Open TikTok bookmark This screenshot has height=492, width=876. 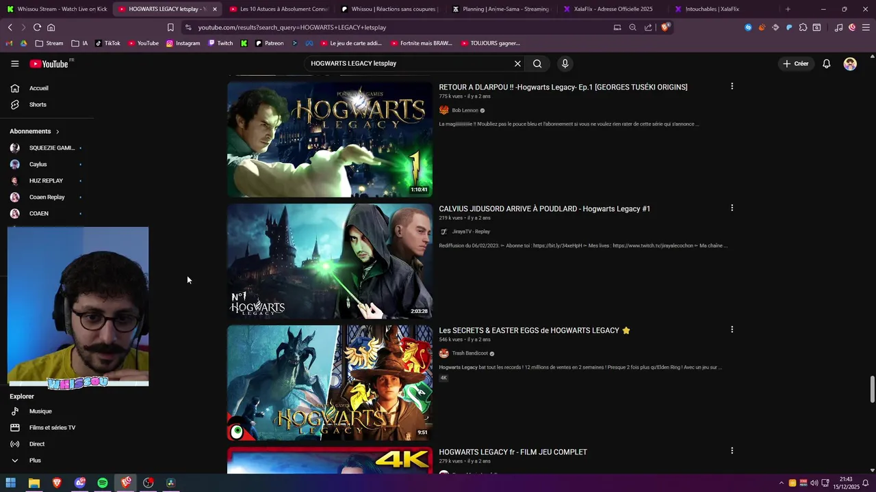[107, 43]
